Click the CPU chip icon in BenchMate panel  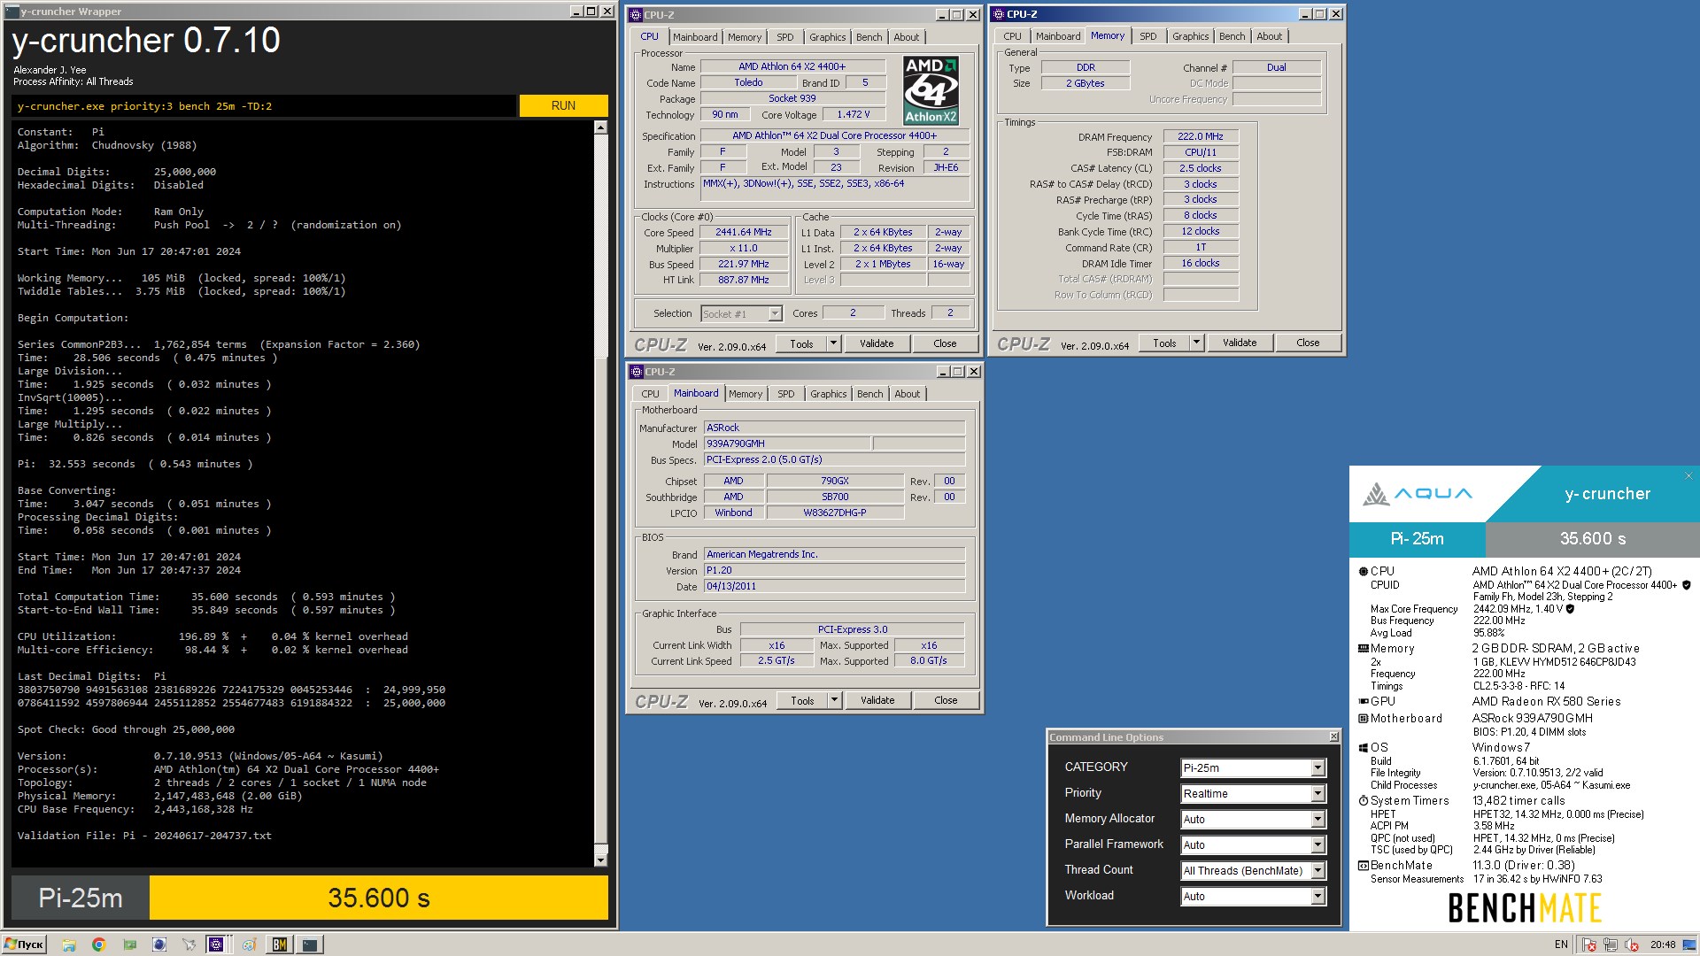click(1364, 571)
